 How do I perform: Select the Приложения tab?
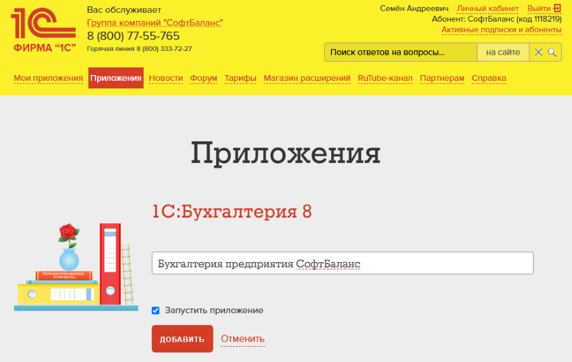coord(116,78)
